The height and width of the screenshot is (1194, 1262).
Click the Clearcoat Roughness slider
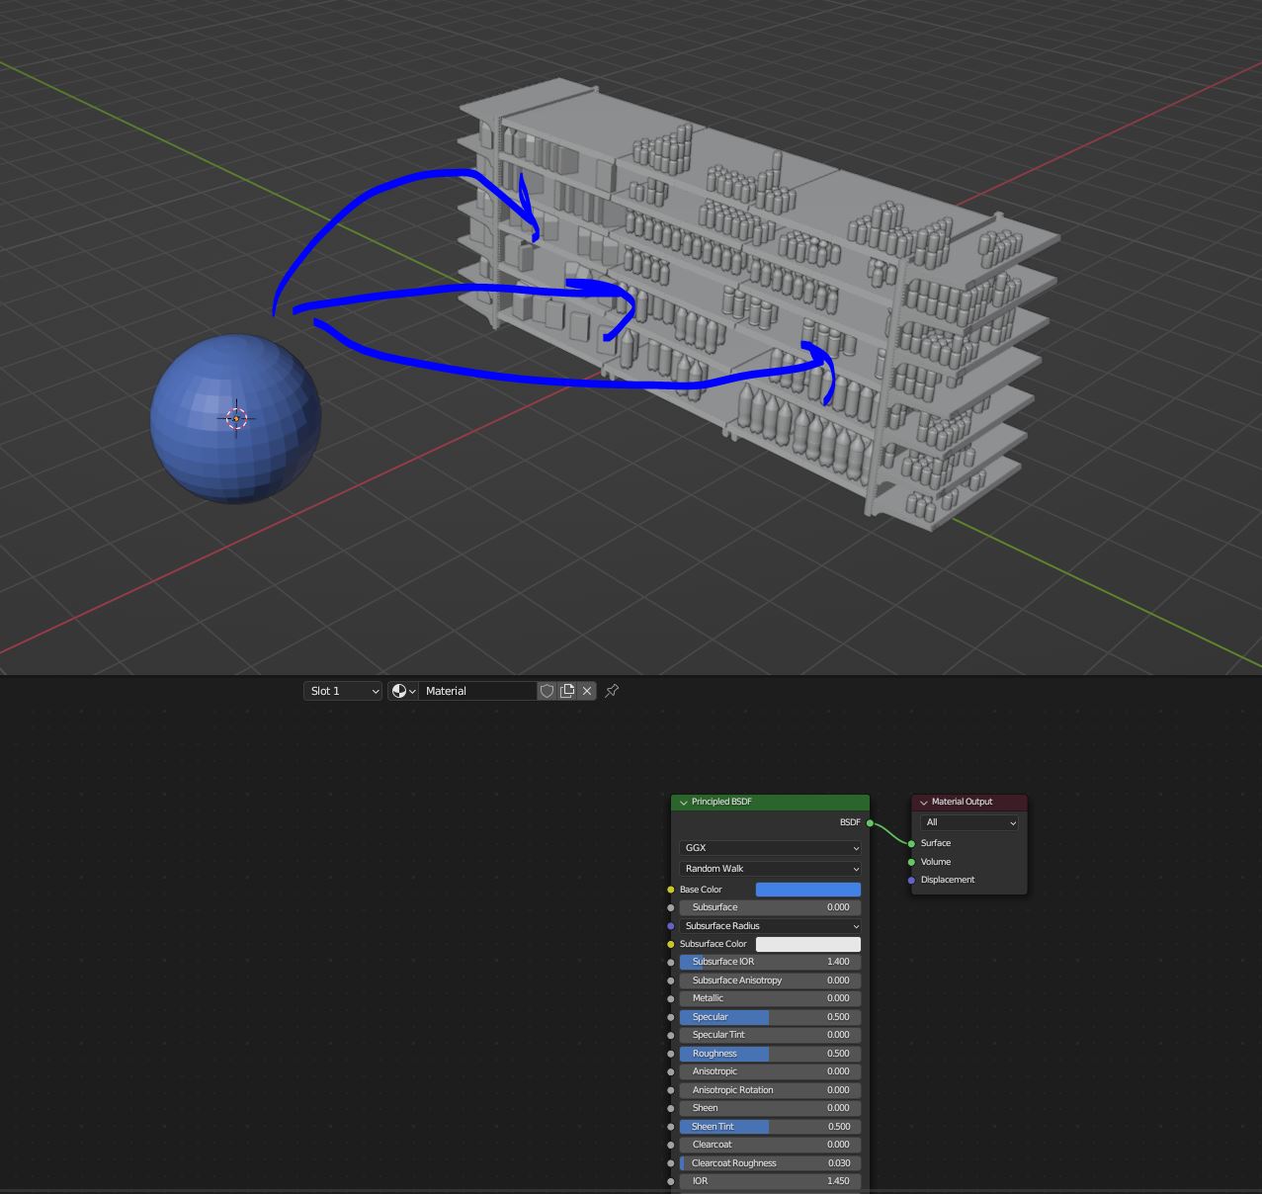click(770, 1163)
